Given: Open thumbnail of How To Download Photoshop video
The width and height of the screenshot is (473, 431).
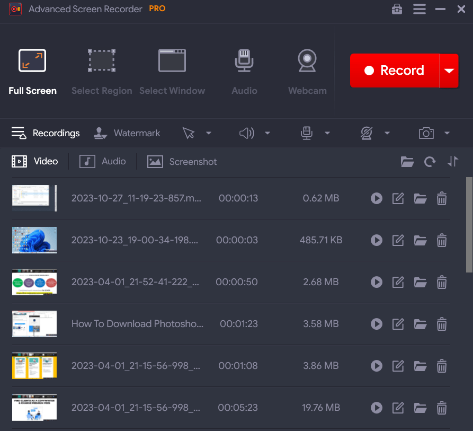Looking at the screenshot, I should tap(34, 323).
